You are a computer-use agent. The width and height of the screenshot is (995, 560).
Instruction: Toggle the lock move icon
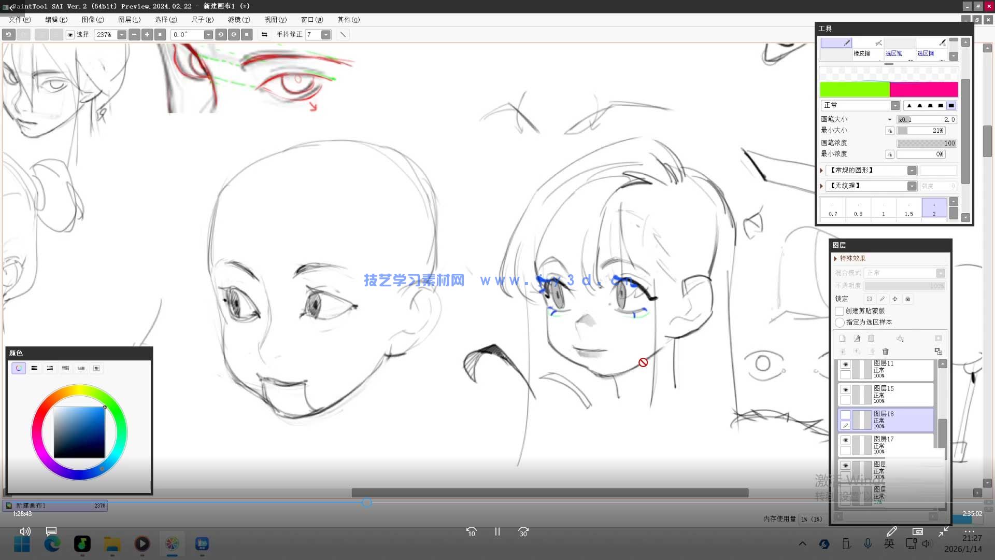(x=895, y=299)
